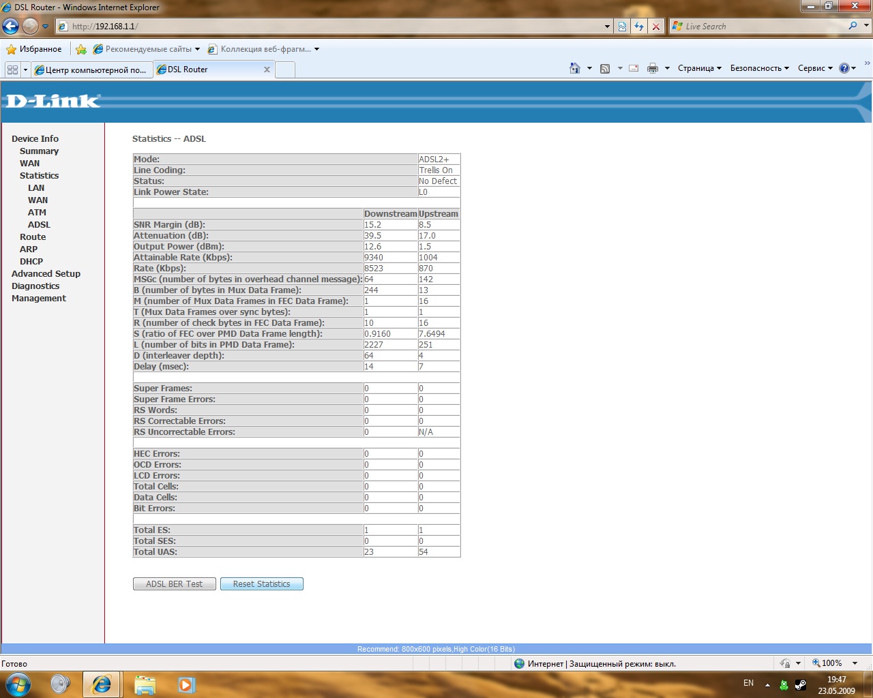Open the Страница dropdown menu
873x698 pixels.
(699, 68)
